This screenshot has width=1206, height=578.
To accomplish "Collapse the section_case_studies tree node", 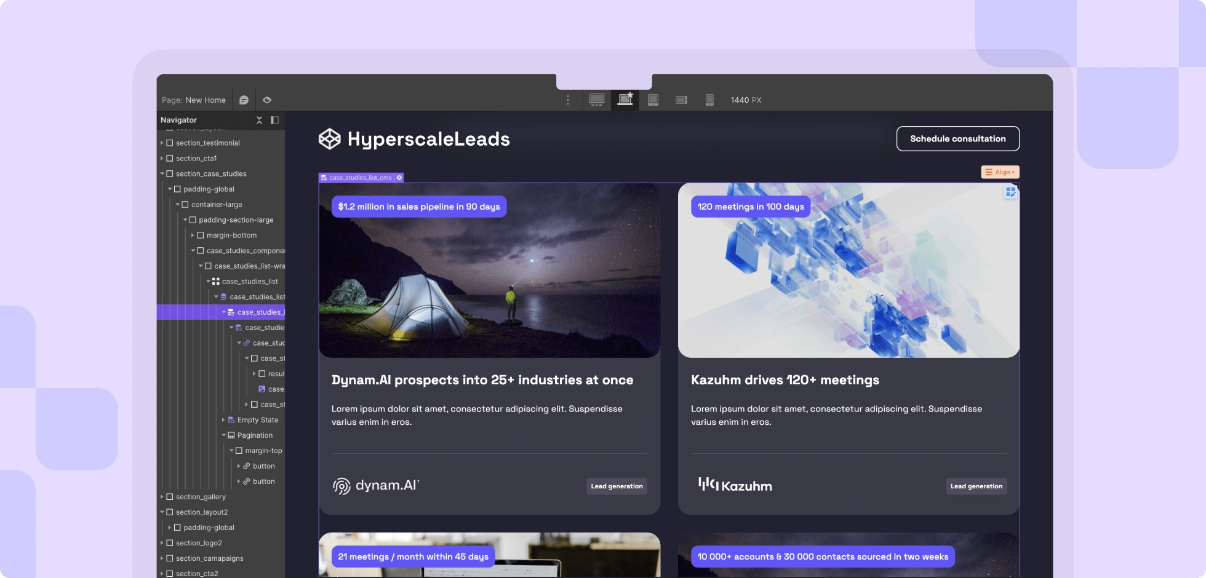I will [x=162, y=173].
